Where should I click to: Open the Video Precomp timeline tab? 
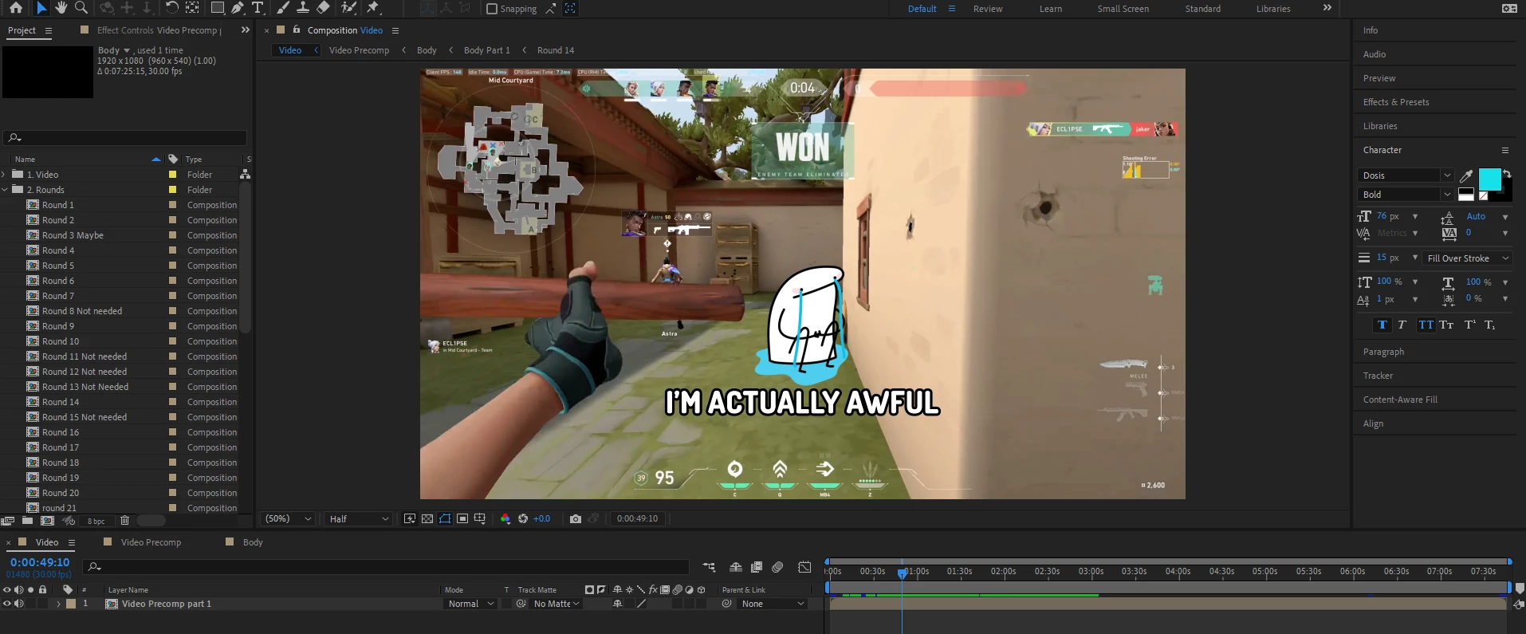click(151, 542)
